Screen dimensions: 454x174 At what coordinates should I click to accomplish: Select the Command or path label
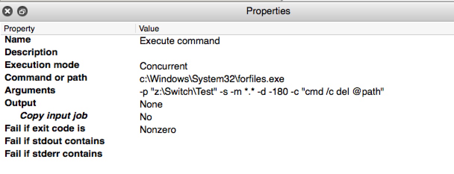point(46,78)
